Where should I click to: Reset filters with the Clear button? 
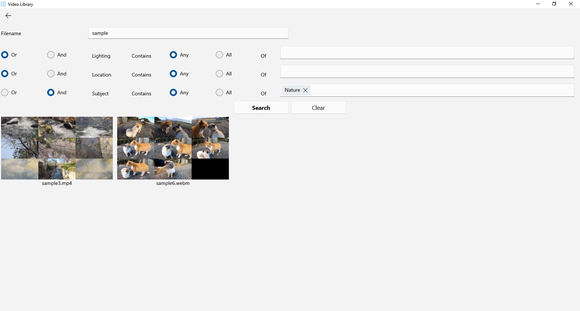pyautogui.click(x=318, y=108)
